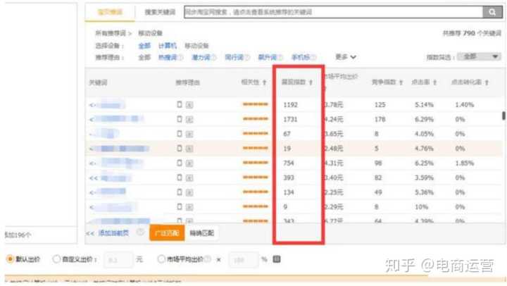
Task: Click the help icon next to 添加当前页
Action: pos(140,232)
